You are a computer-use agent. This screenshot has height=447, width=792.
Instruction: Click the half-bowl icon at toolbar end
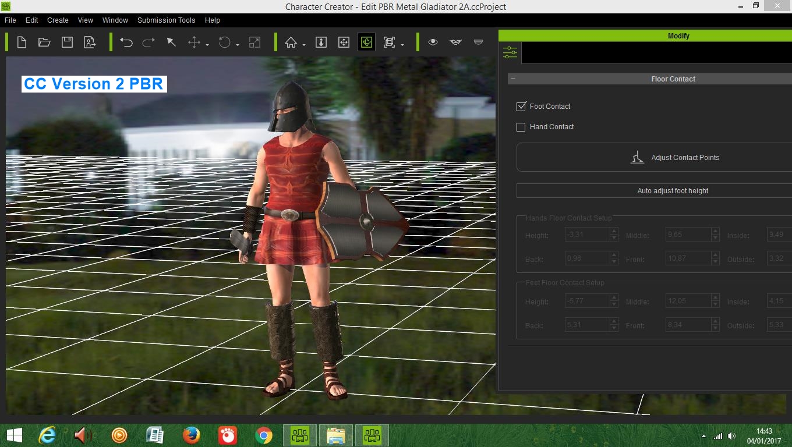click(x=478, y=42)
